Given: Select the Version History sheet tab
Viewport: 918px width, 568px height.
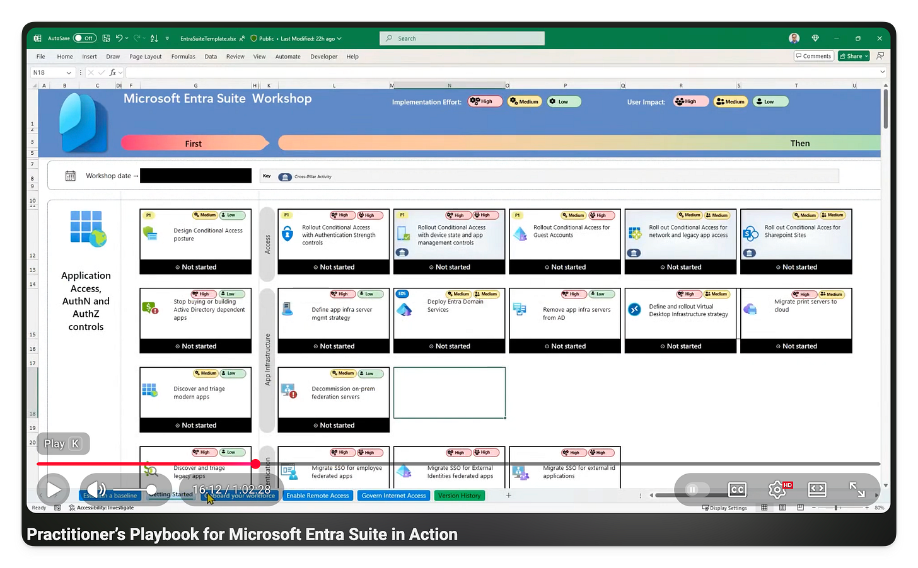Looking at the screenshot, I should click(x=460, y=496).
